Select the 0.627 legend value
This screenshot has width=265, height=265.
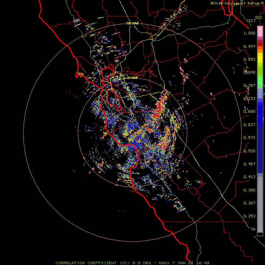point(249,125)
